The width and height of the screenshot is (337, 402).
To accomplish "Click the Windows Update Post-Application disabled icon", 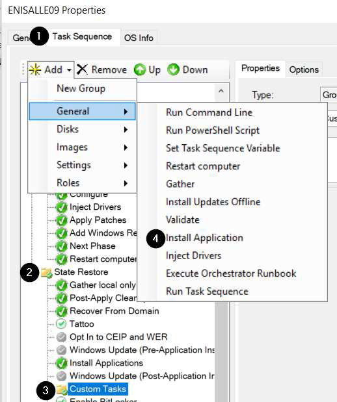I will (x=61, y=376).
